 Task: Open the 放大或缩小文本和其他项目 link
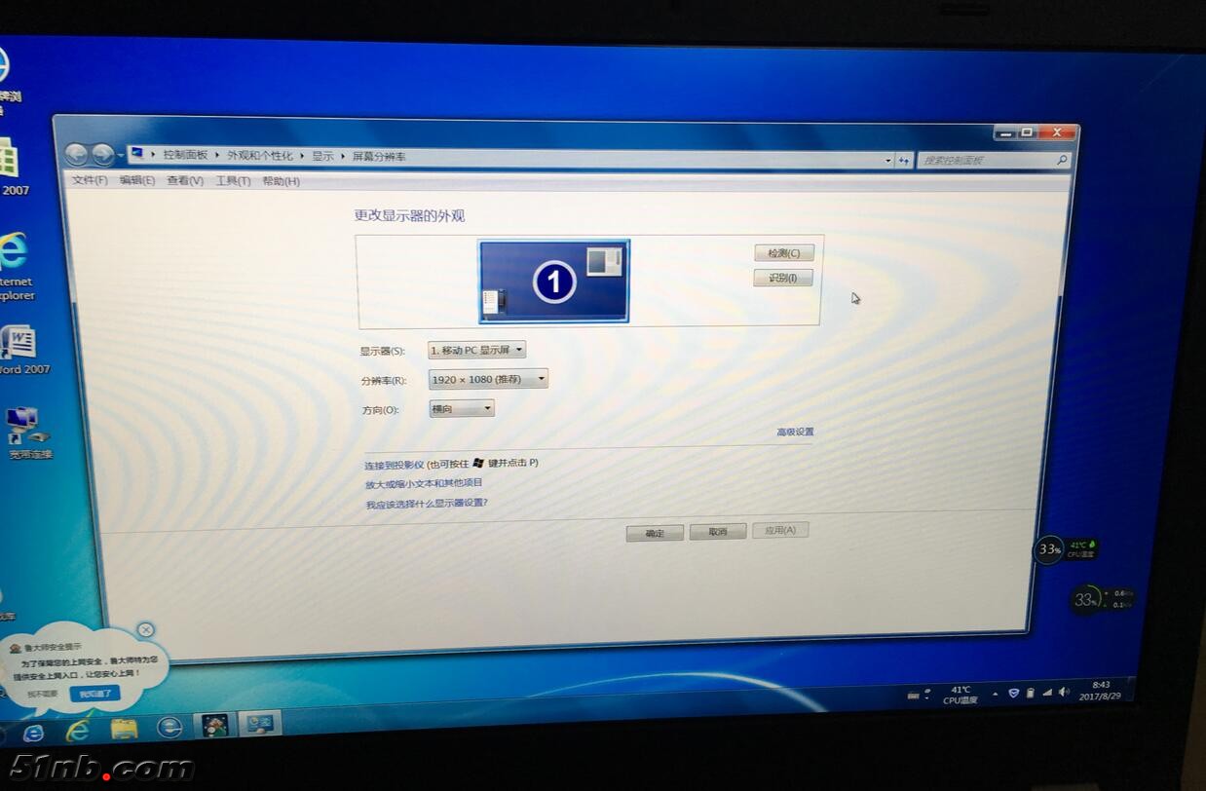[x=424, y=483]
